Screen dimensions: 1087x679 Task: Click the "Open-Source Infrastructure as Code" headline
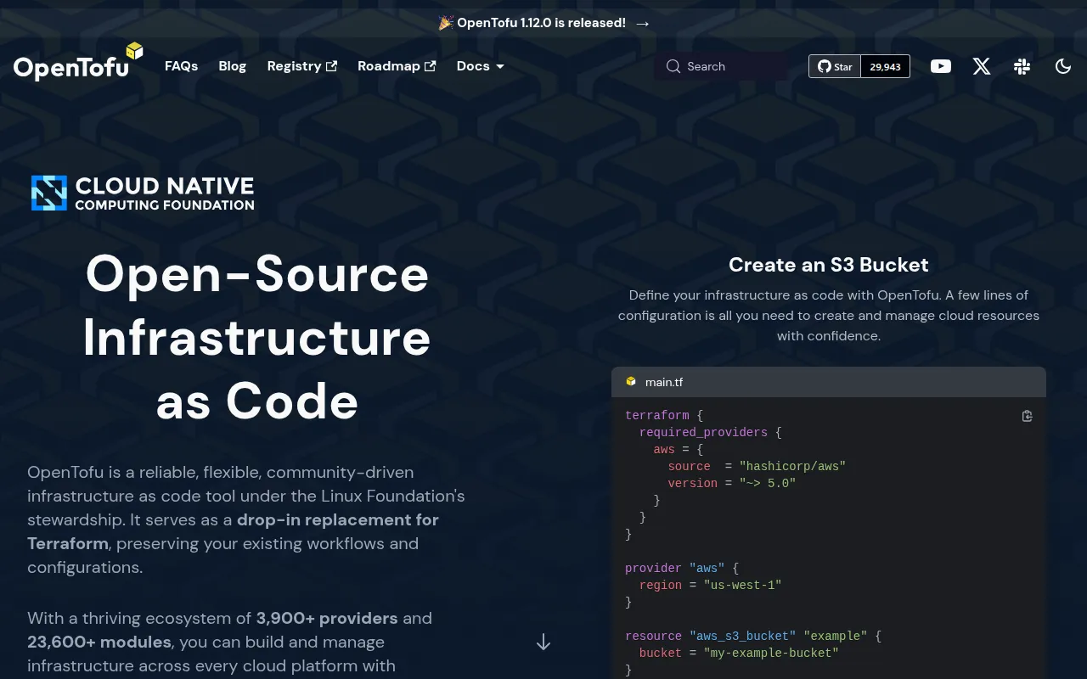(x=257, y=337)
